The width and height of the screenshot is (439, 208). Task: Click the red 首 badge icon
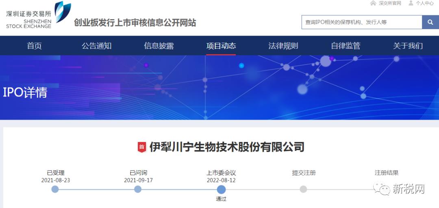pyautogui.click(x=142, y=147)
